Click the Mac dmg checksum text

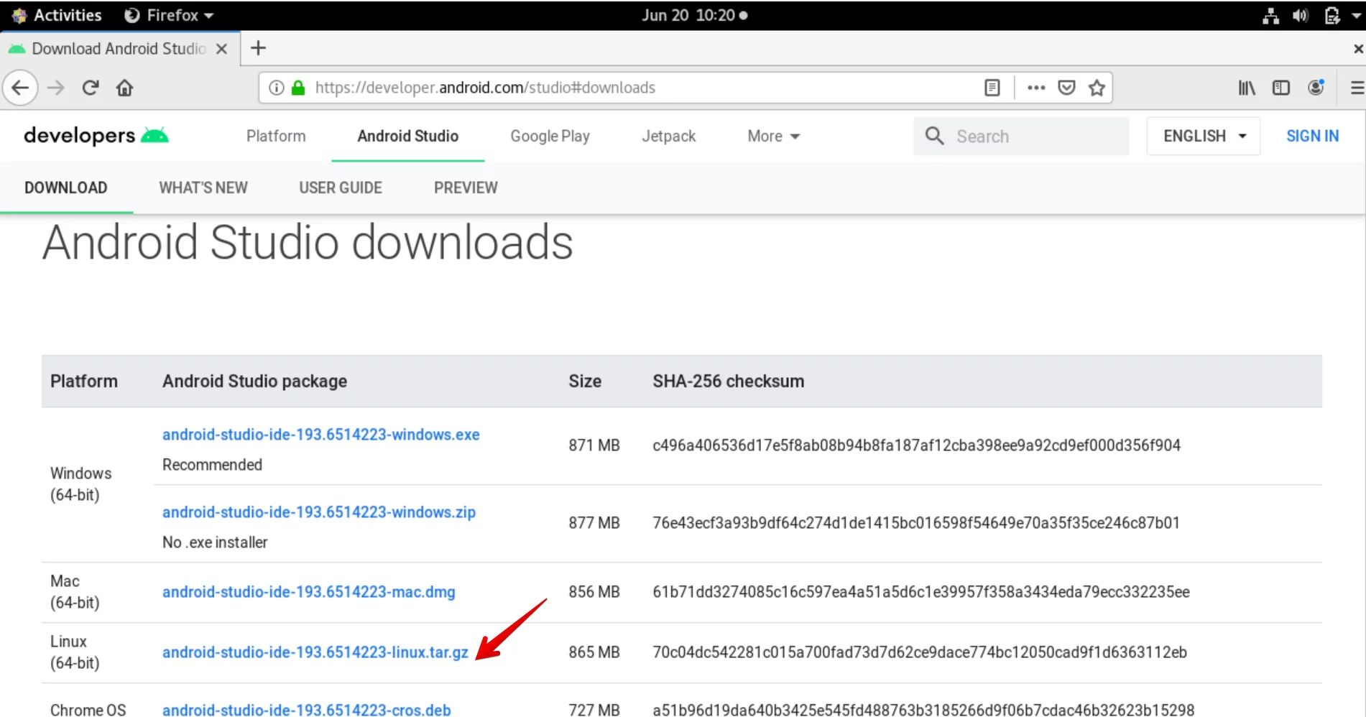(x=920, y=592)
